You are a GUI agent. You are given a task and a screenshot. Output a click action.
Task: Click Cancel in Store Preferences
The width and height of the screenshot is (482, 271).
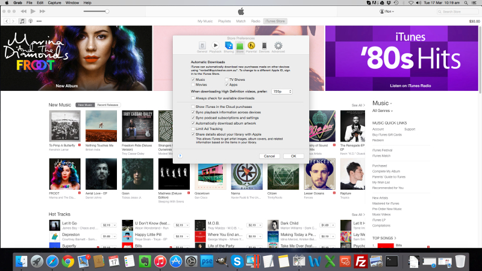pos(269,156)
